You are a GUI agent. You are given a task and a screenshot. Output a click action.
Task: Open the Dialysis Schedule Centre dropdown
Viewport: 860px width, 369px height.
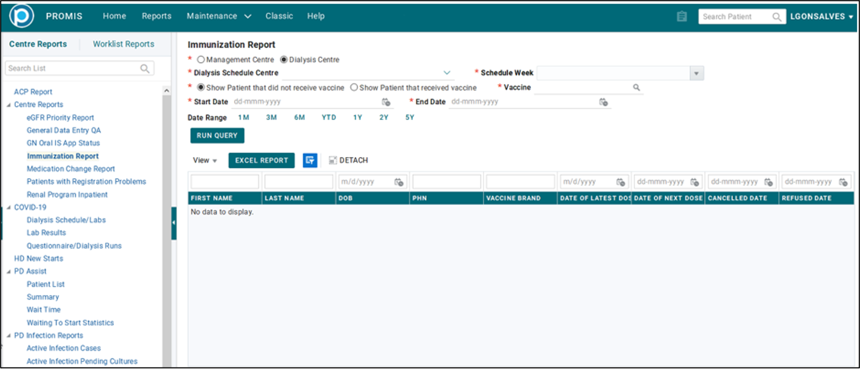(447, 73)
